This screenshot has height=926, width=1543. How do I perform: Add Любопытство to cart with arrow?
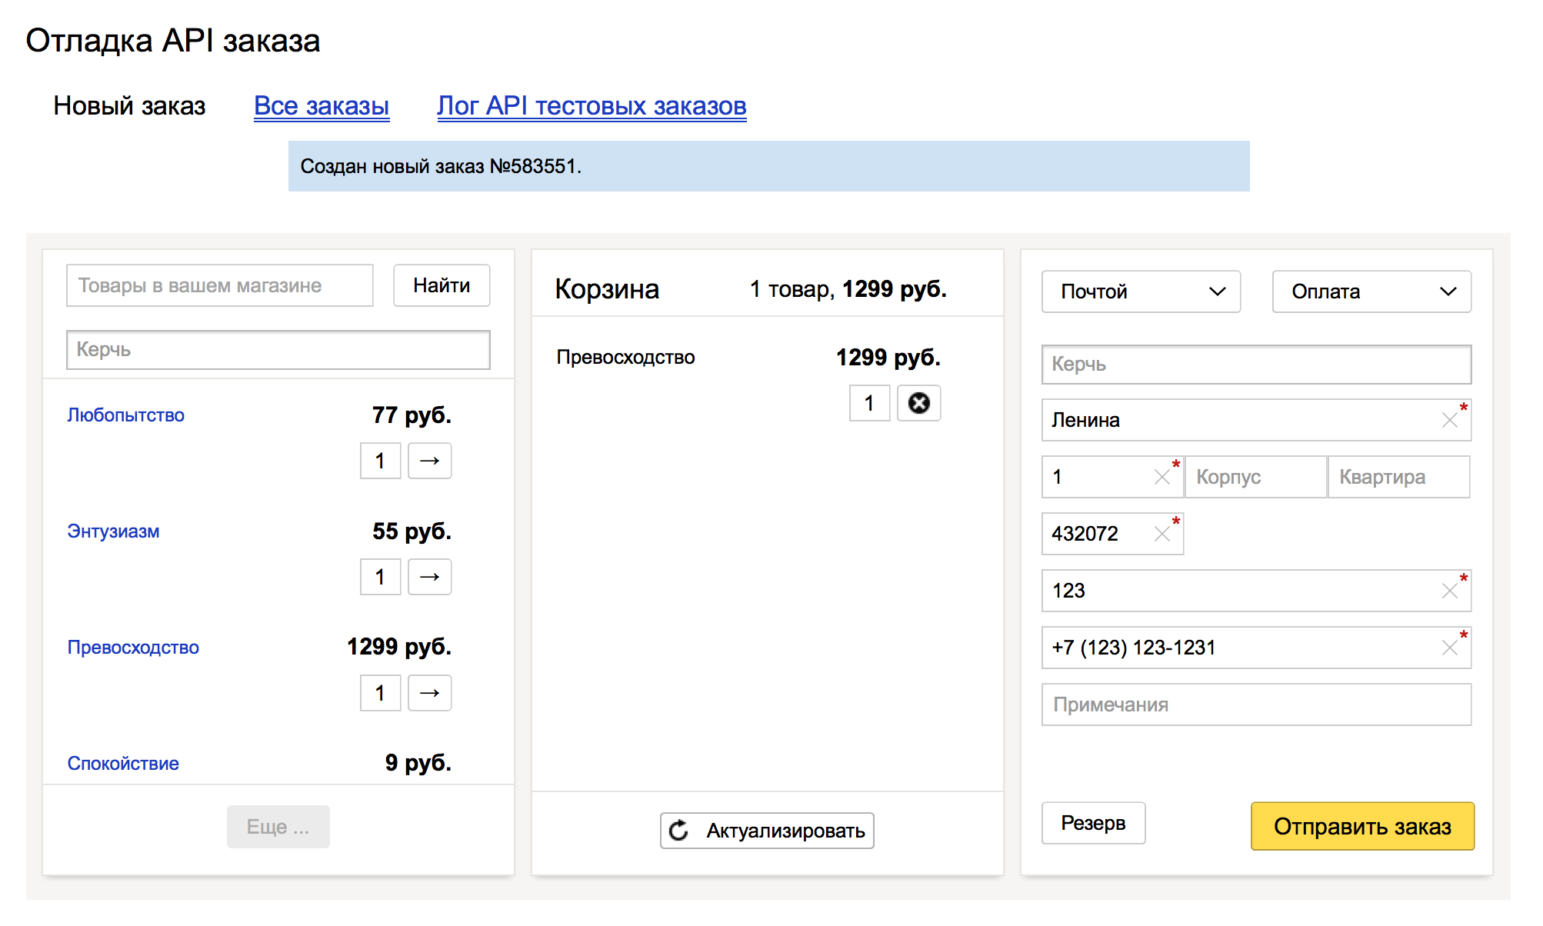tap(429, 461)
